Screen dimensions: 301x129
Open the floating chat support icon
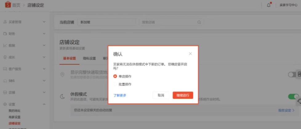pos(299,101)
